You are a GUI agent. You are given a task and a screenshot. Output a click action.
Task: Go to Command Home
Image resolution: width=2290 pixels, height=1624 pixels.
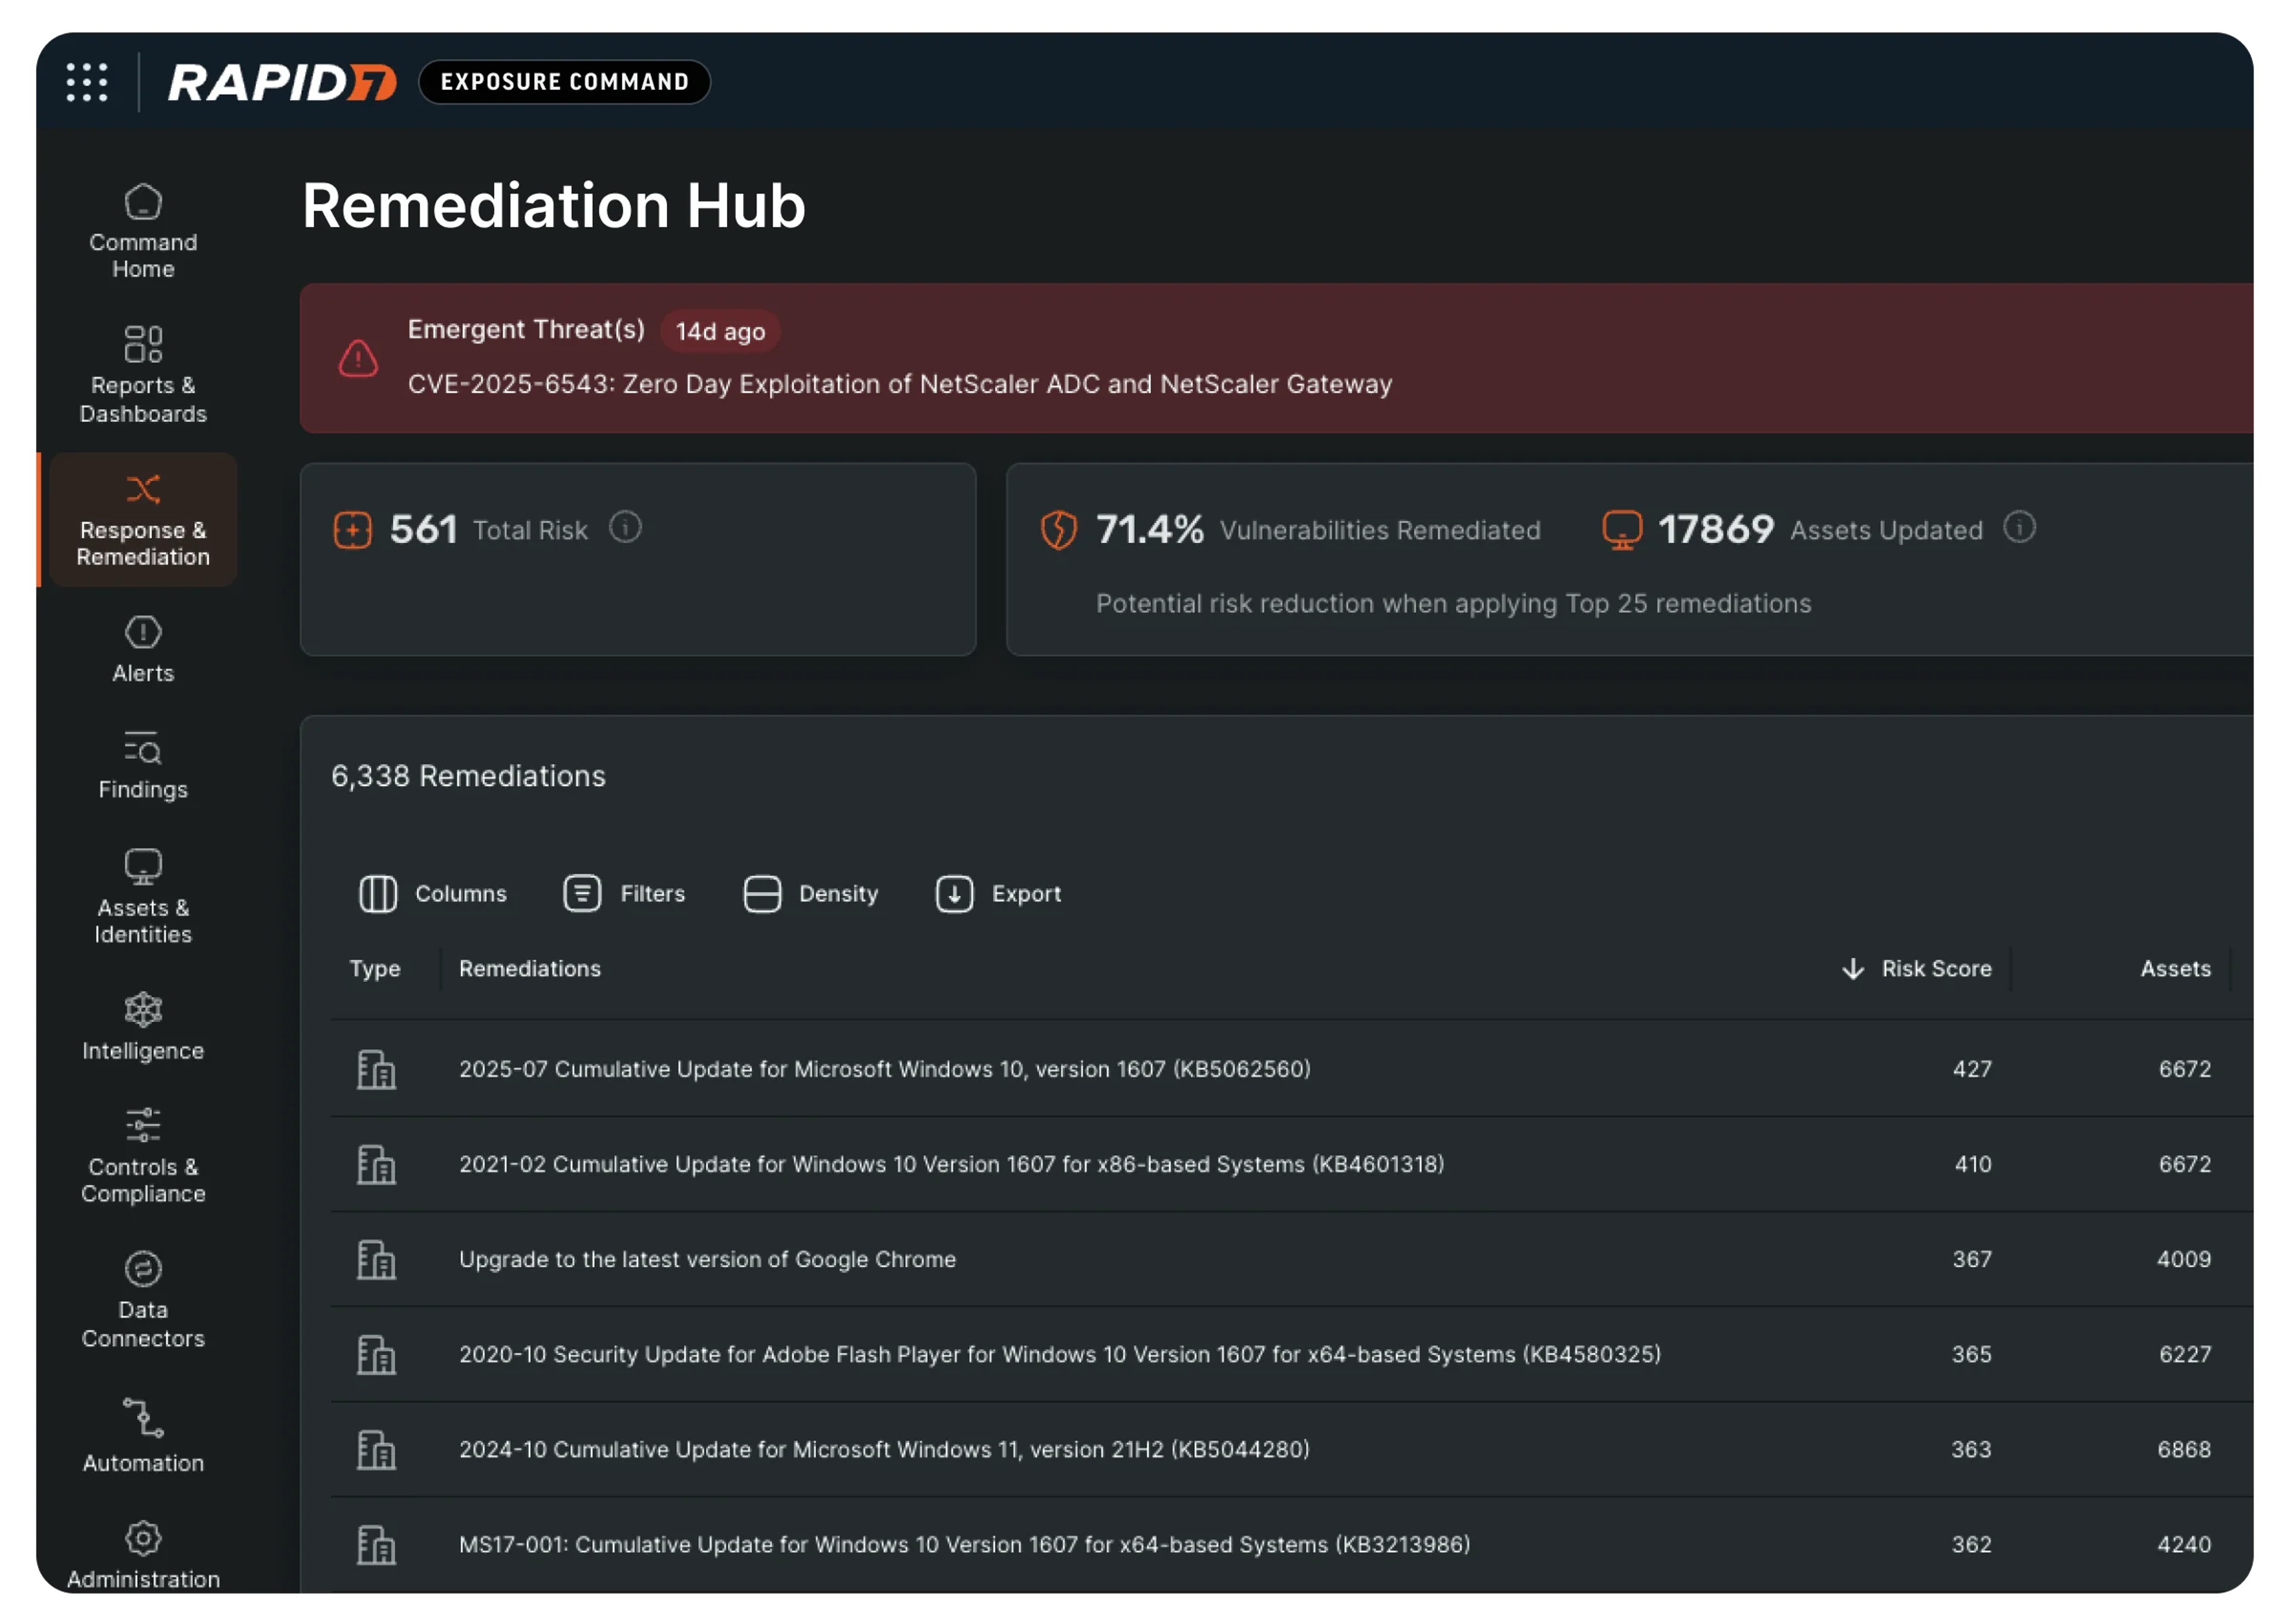pyautogui.click(x=143, y=231)
